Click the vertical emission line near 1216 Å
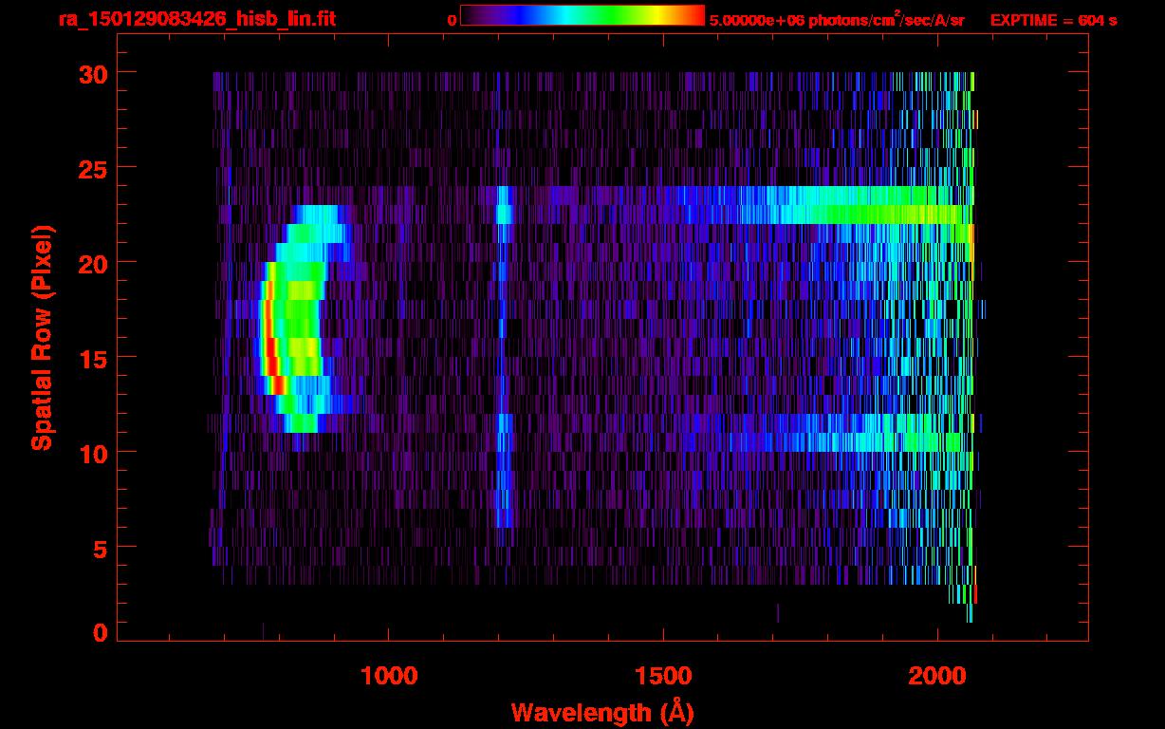This screenshot has width=1165, height=729. tap(503, 356)
